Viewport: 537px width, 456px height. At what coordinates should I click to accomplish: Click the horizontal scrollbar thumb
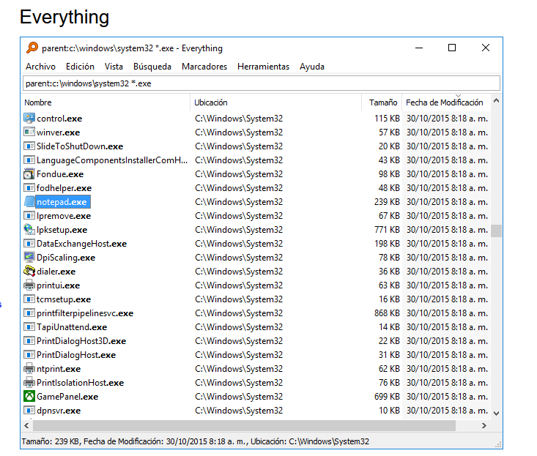[244, 425]
